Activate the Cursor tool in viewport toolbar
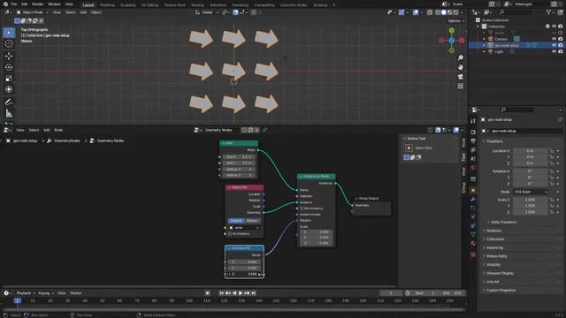Image resolution: width=566 pixels, height=318 pixels. click(9, 44)
